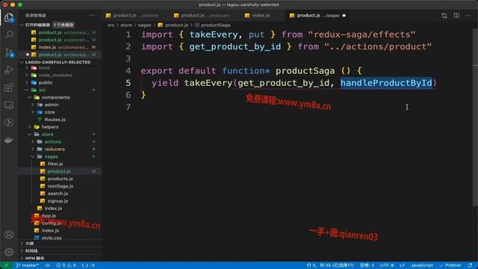Open the Manage gear icon
478x269 pixels.
(x=9, y=252)
